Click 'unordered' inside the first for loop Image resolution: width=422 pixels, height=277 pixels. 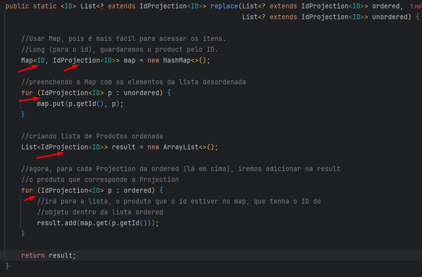tap(141, 93)
